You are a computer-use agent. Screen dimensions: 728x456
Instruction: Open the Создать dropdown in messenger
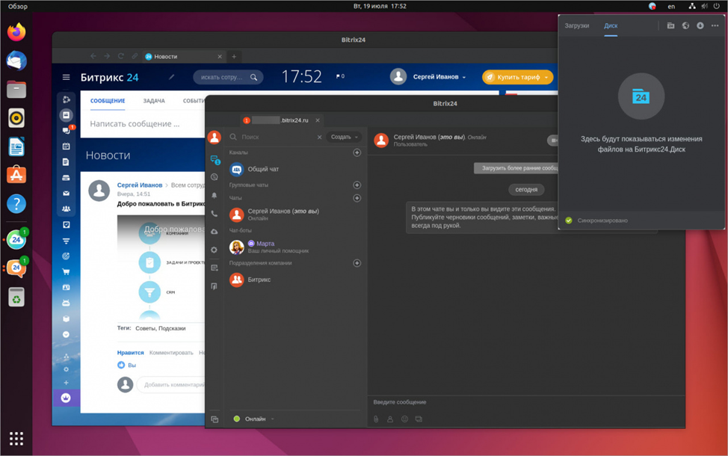coord(344,137)
